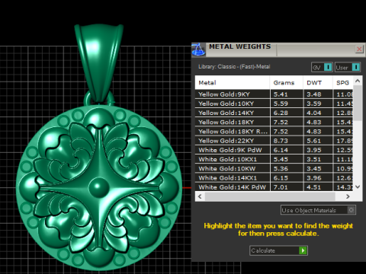Sort by the Metal column header

[x=233, y=83]
